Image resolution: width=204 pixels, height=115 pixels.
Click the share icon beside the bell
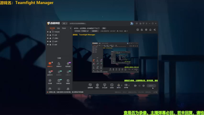pyautogui.click(x=155, y=30)
